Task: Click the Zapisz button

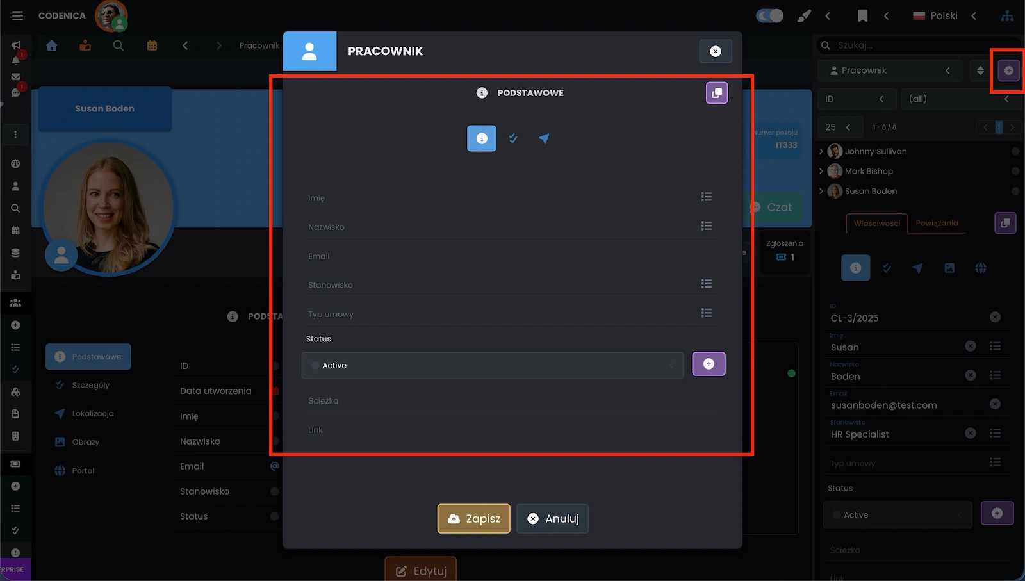Action: [x=474, y=519]
